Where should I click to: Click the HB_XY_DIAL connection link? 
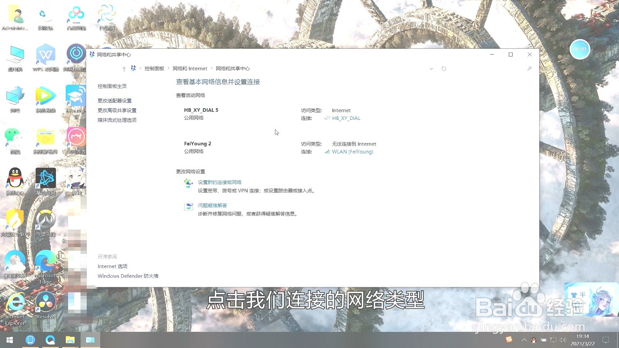(346, 118)
